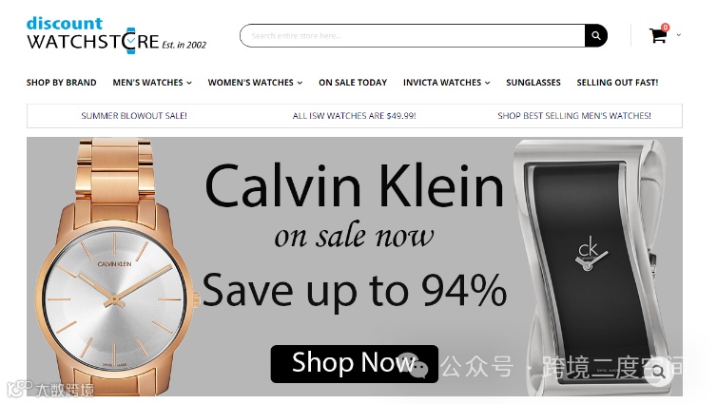Expand the Men's Watches menu chevron
Image resolution: width=717 pixels, height=404 pixels.
(189, 83)
